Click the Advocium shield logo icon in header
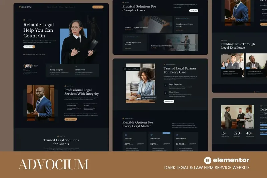 click(x=20, y=7)
